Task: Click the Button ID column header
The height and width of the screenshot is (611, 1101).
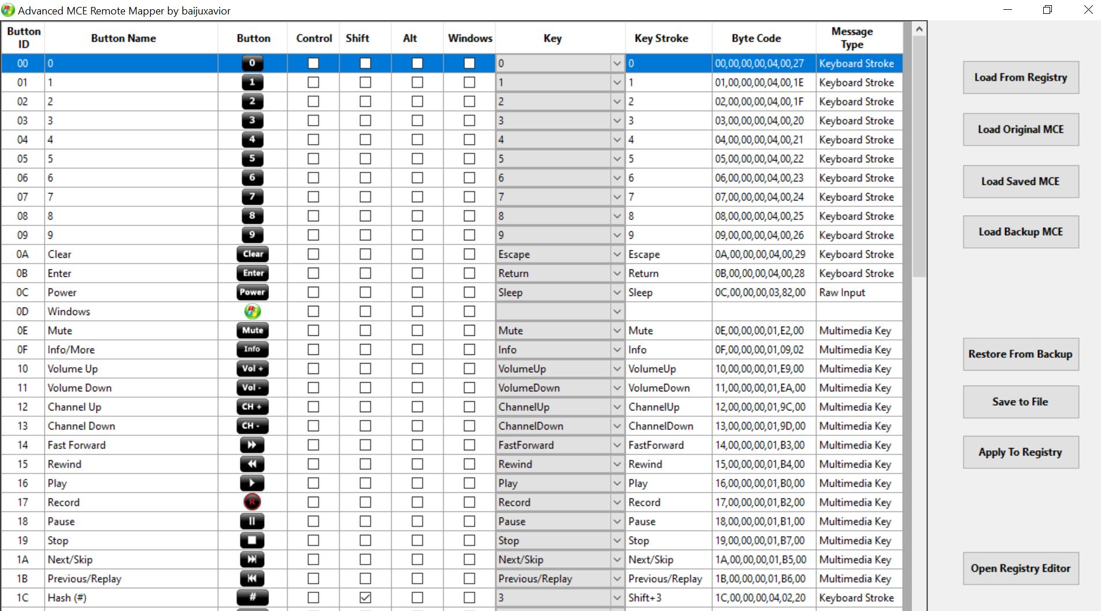Action: pyautogui.click(x=23, y=38)
